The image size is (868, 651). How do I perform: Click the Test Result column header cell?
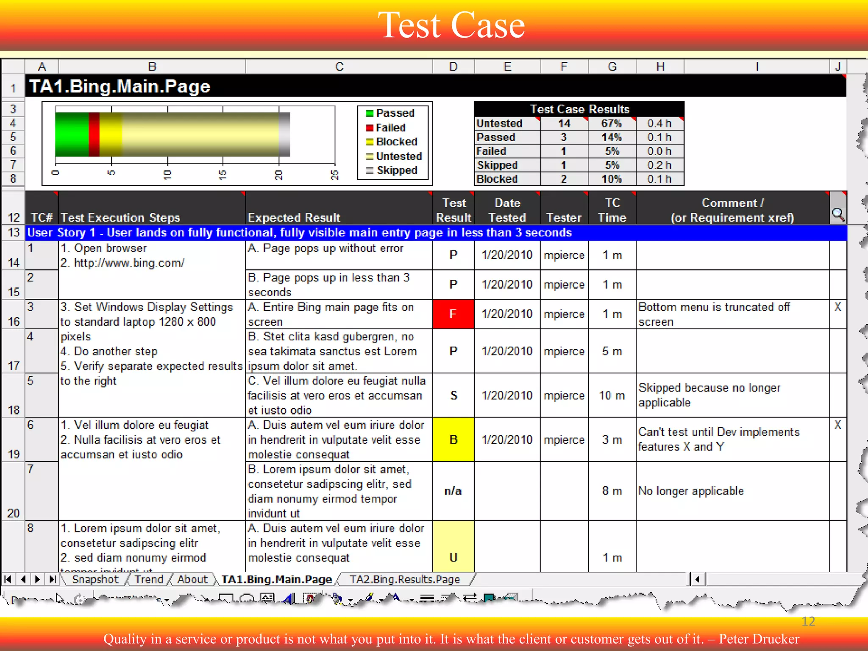(x=453, y=210)
